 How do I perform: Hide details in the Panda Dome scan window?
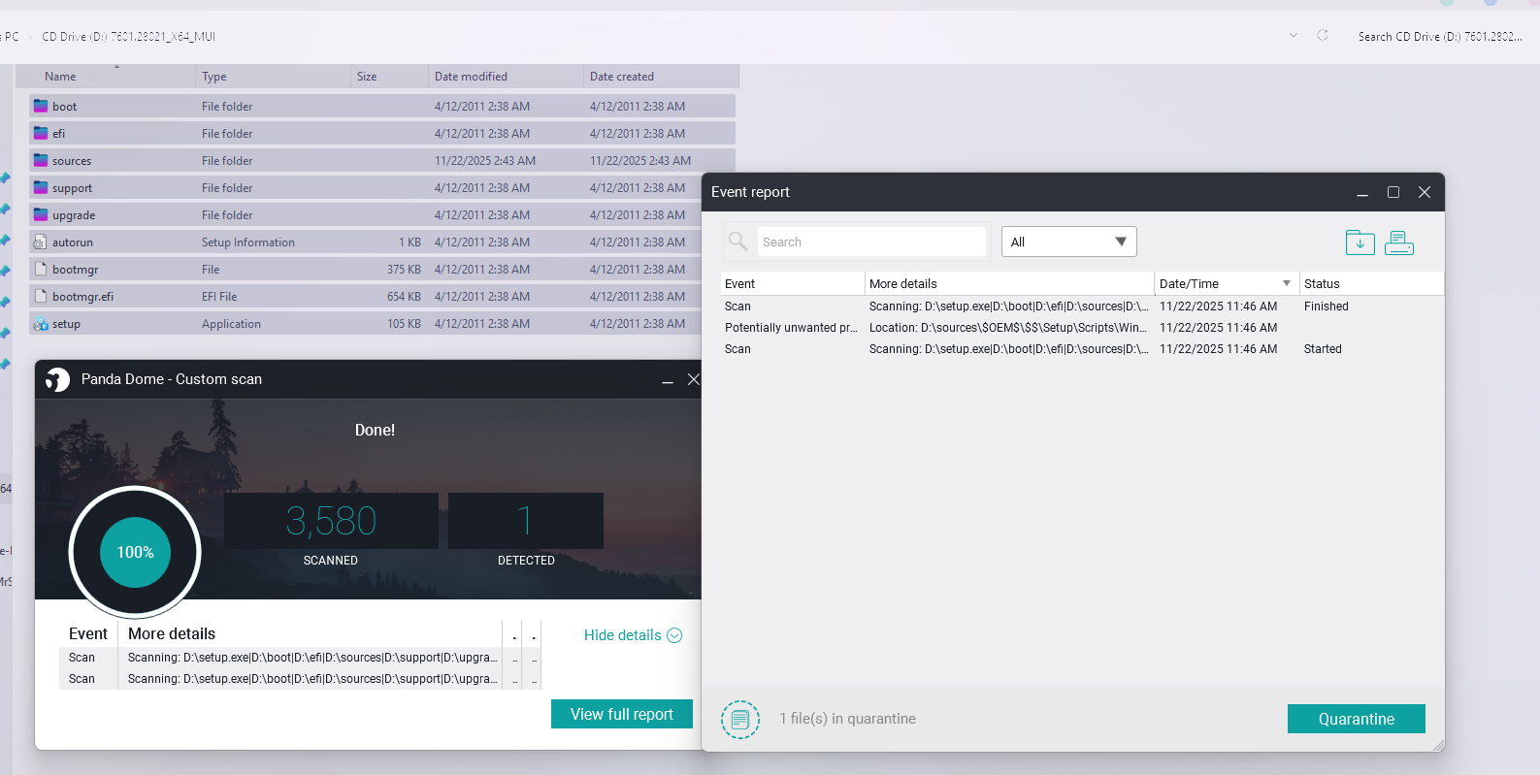click(x=633, y=635)
